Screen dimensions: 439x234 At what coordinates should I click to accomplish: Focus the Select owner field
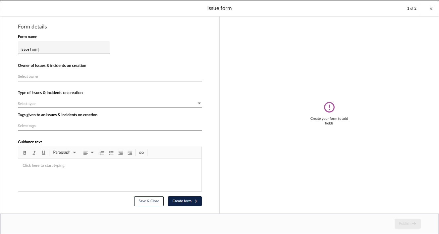tap(110, 76)
